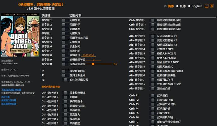This screenshot has height=126, width=217.
Task: Toggle 所有信号灯变成绿灯 (Ctrl+F7)
Action: pos(153,122)
